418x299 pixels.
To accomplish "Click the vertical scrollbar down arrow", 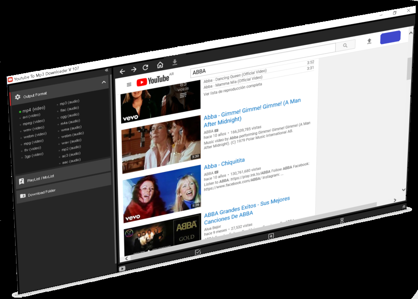I will tap(404, 190).
